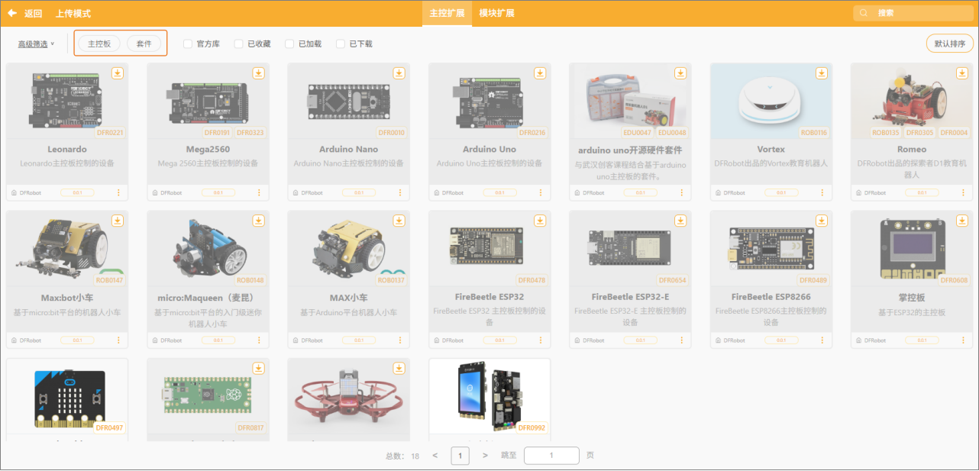This screenshot has width=979, height=471.
Task: Toggle the 已下载 checkbox
Action: [341, 44]
